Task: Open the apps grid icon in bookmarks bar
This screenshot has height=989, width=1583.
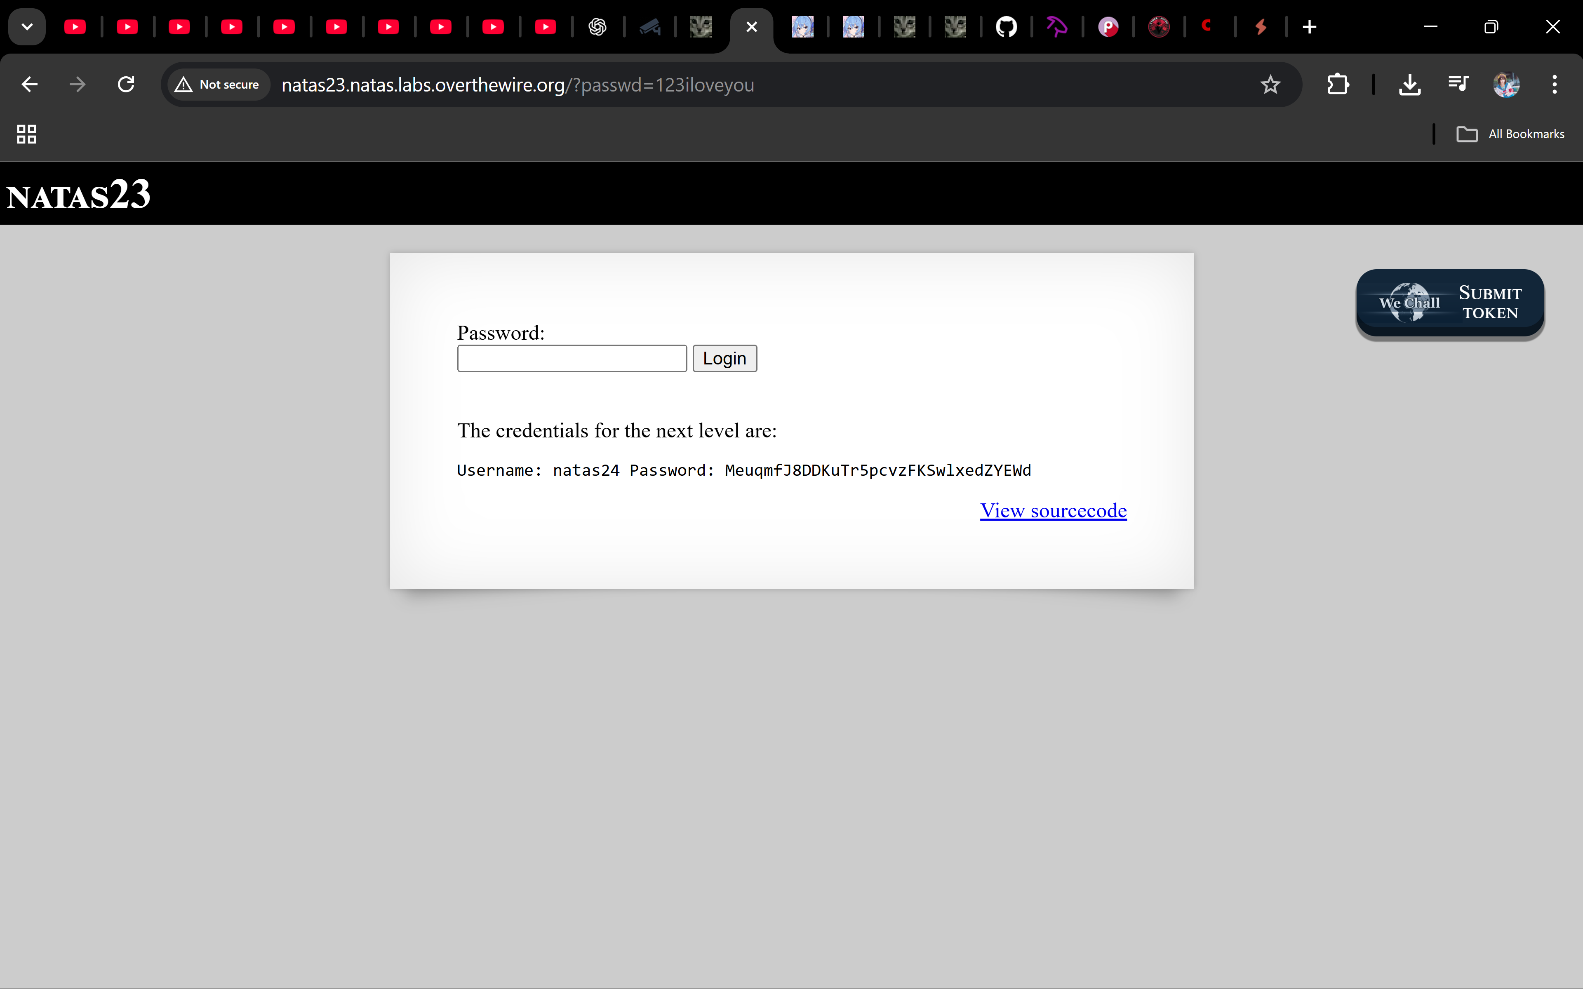Action: tap(26, 134)
